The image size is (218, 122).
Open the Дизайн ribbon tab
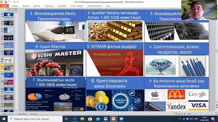click(37, 6)
